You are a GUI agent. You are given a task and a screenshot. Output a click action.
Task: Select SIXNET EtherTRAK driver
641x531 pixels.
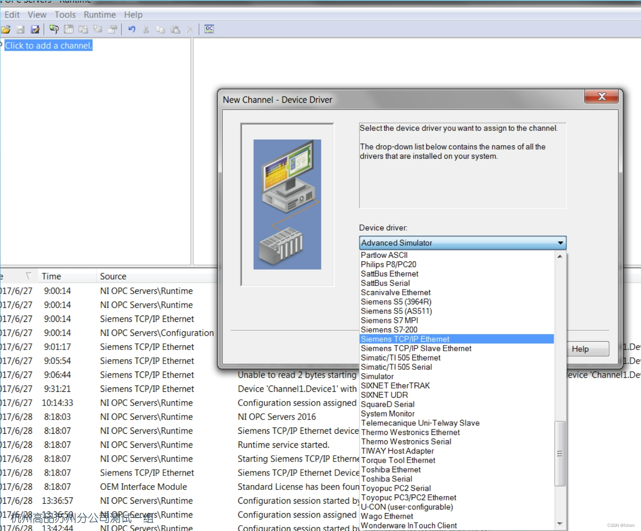[456, 386]
